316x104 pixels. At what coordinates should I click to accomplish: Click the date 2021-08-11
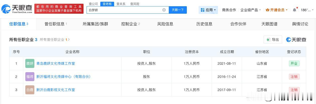coord(227,63)
